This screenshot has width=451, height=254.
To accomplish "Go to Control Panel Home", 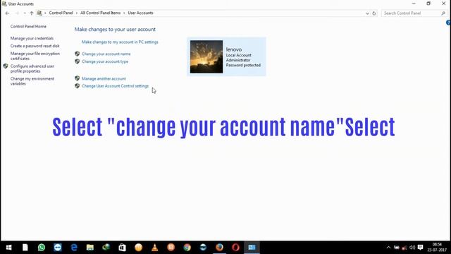I will coord(28,26).
